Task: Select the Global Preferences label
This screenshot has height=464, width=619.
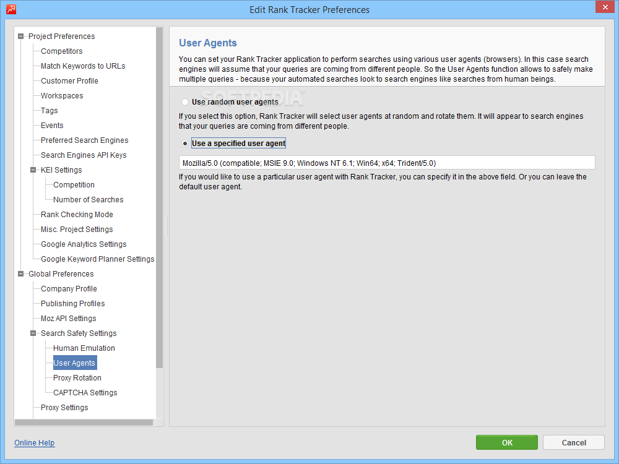Action: [x=61, y=274]
